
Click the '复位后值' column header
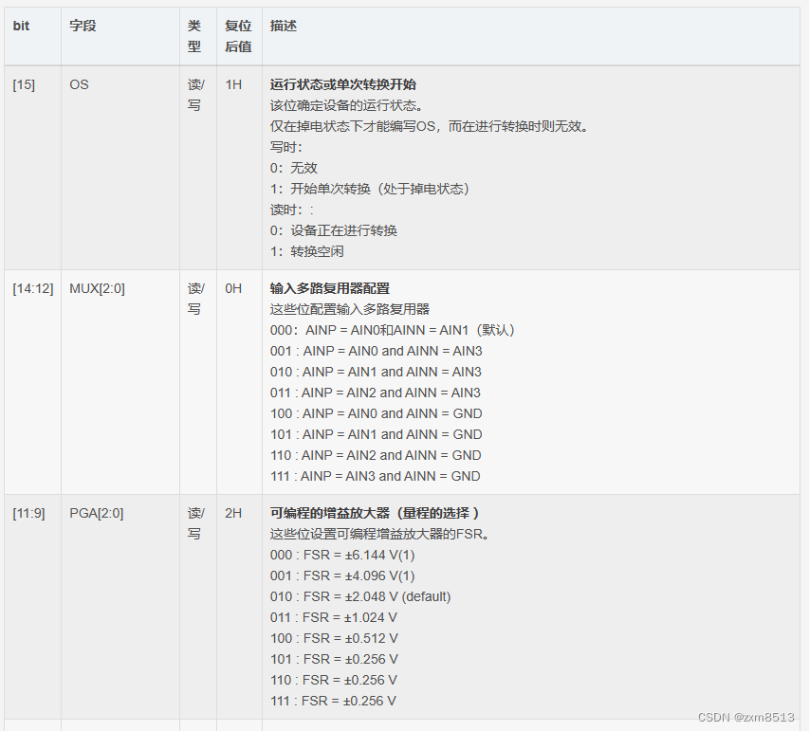[x=238, y=36]
